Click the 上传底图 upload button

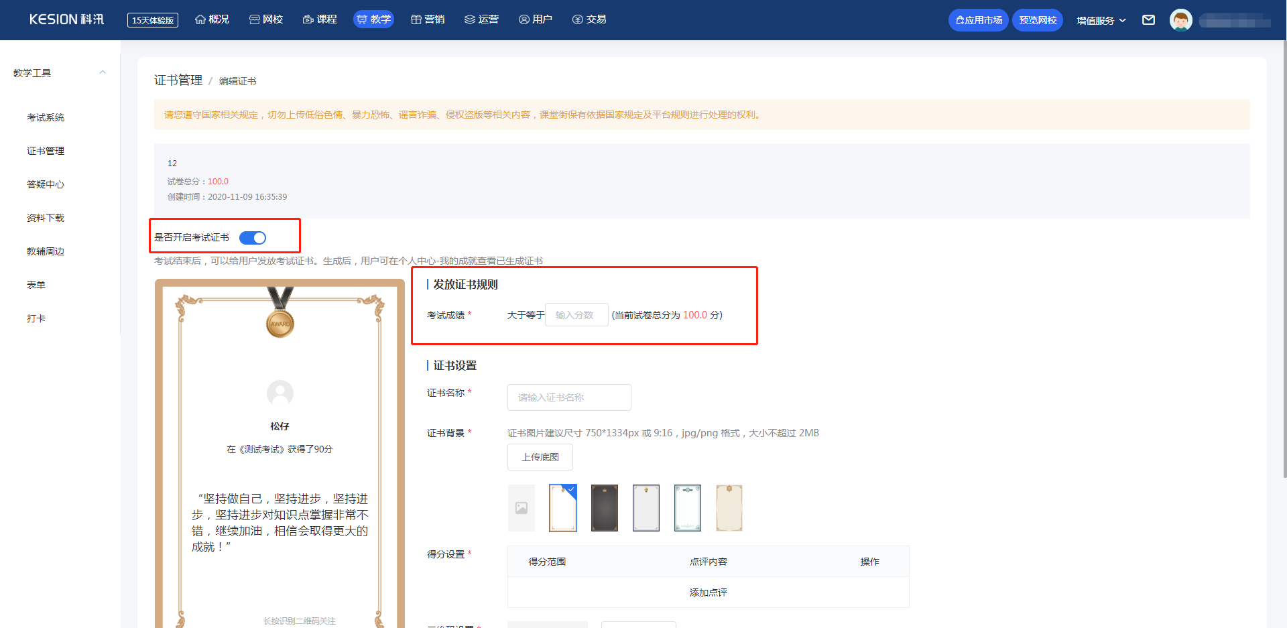540,457
